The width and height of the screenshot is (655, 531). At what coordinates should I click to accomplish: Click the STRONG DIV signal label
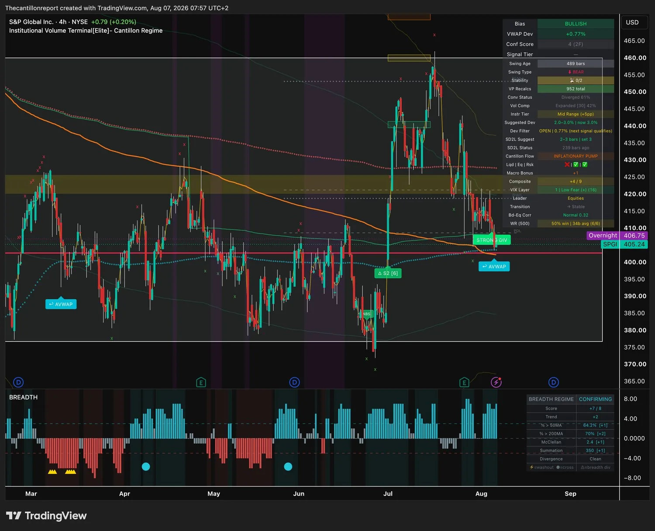[492, 240]
